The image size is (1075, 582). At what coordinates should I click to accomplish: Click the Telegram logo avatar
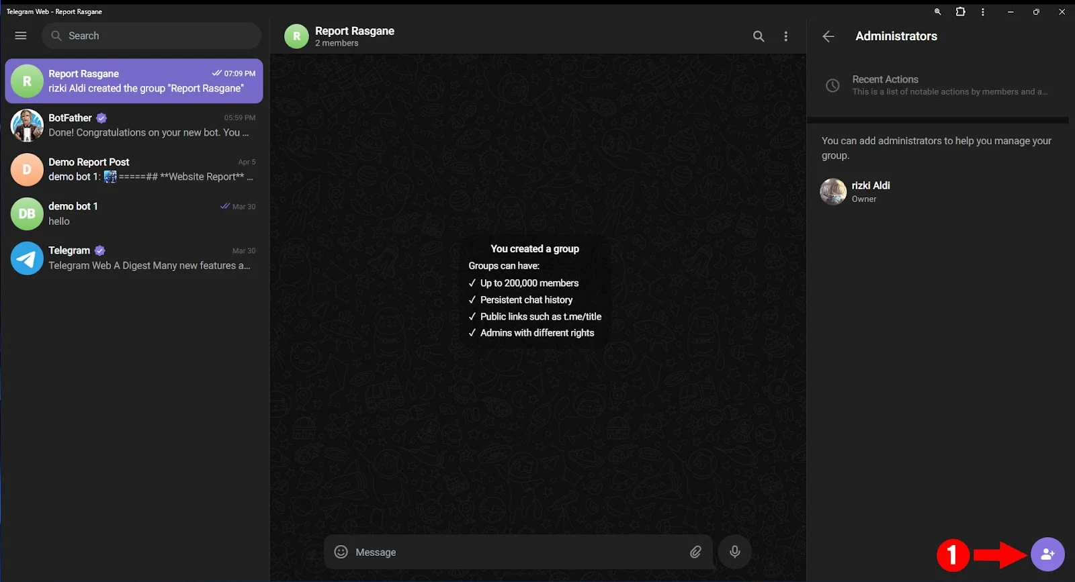pos(27,258)
